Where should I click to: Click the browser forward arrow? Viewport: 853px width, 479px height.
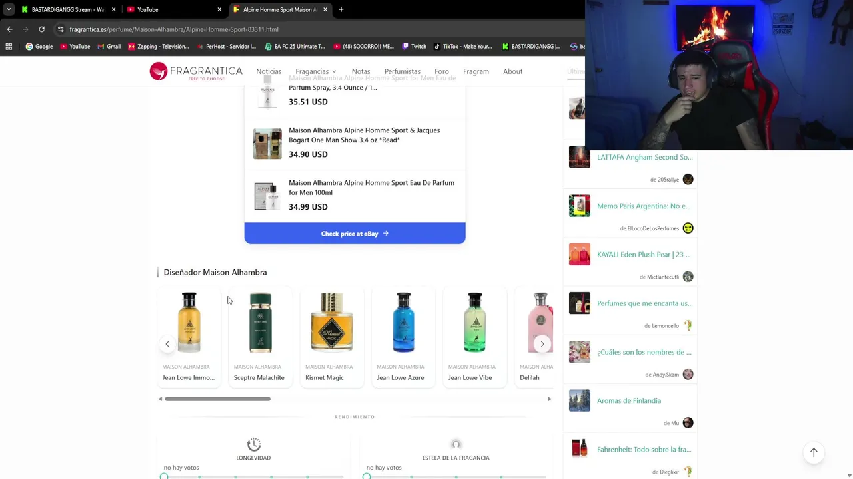25,29
